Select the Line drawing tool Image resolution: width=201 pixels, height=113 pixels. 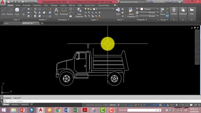point(3,11)
